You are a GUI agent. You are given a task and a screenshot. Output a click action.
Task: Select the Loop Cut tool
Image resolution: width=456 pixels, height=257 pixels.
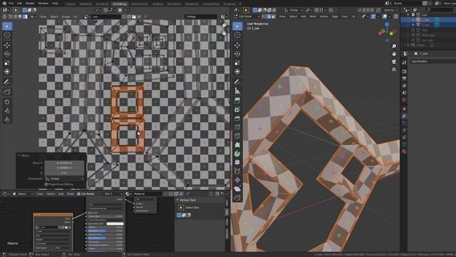(237, 127)
